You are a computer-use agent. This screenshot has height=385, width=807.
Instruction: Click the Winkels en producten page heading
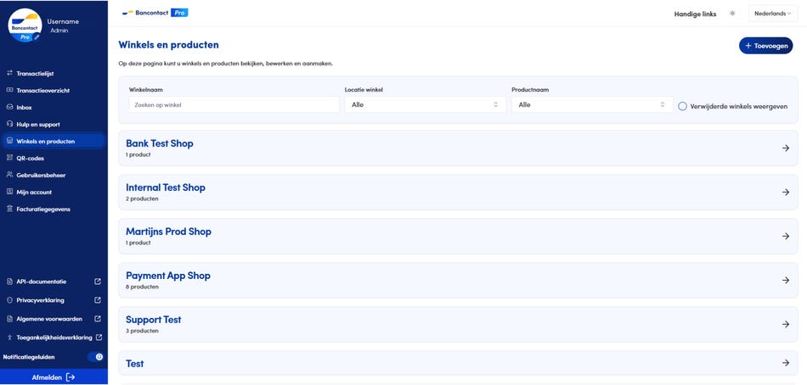click(x=168, y=45)
